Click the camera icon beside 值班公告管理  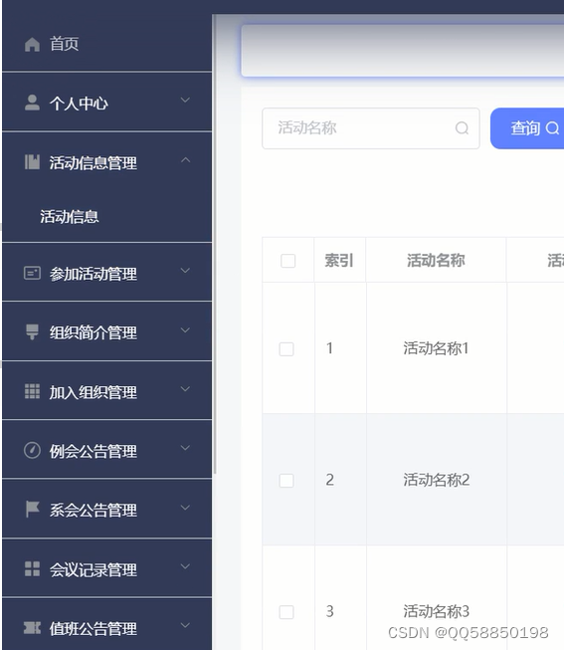[x=32, y=628]
